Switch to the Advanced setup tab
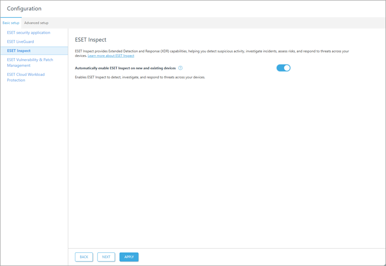This screenshot has width=386, height=266. tap(36, 23)
